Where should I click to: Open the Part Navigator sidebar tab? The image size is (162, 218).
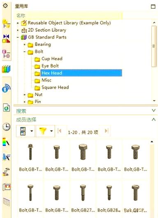6,54
